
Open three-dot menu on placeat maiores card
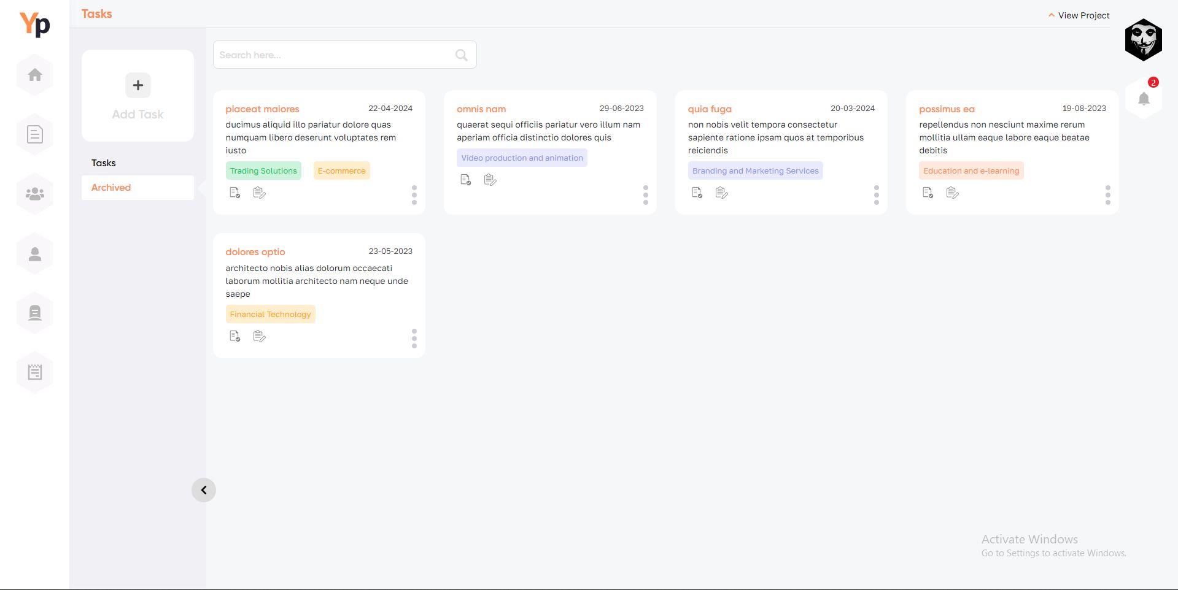click(x=414, y=195)
